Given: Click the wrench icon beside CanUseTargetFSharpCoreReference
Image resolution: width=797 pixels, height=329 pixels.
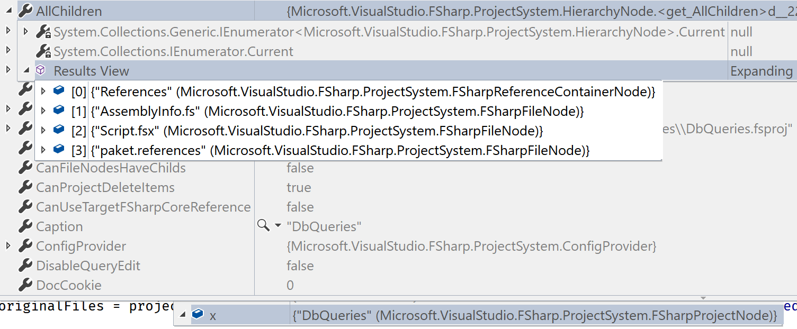Looking at the screenshot, I should pyautogui.click(x=25, y=207).
